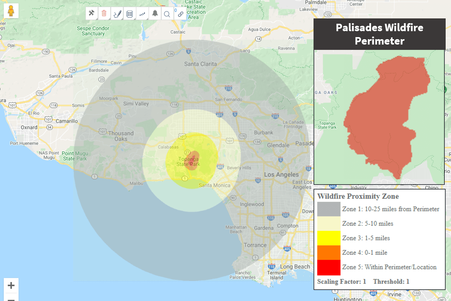Click the Moorpark map label
The width and height of the screenshot is (451, 301).
click(x=109, y=98)
